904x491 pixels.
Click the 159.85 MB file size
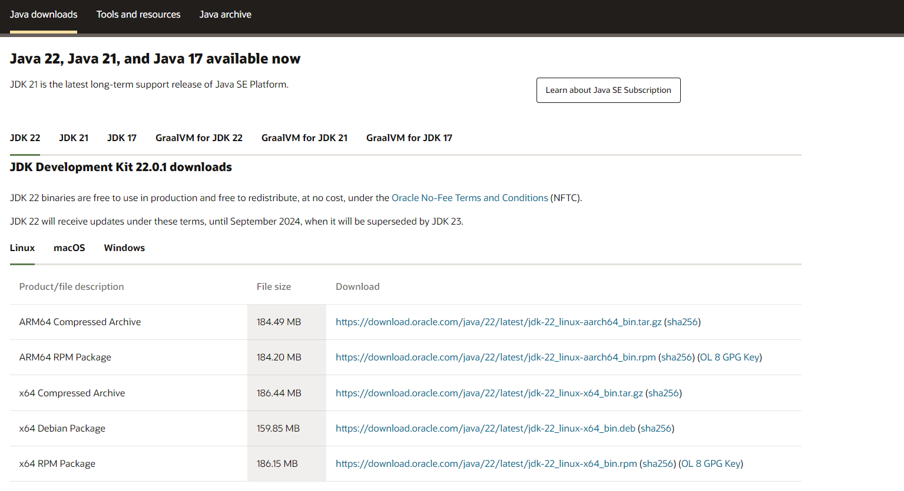point(279,429)
